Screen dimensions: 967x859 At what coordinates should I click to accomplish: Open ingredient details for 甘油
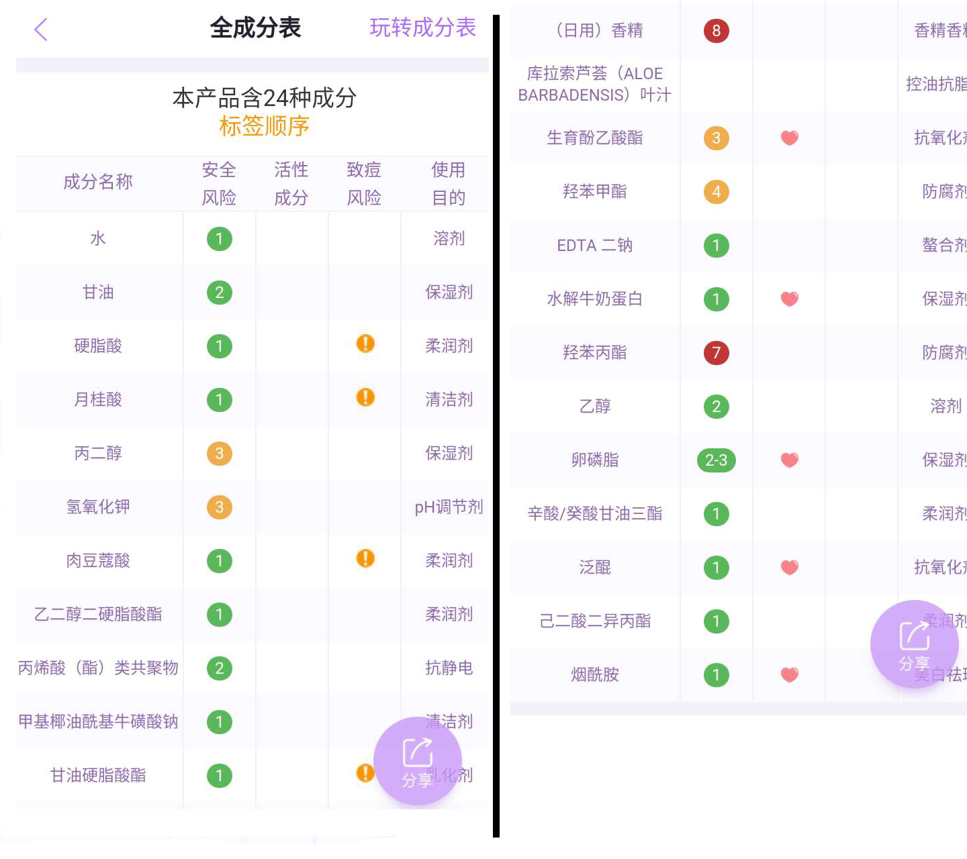(x=98, y=293)
